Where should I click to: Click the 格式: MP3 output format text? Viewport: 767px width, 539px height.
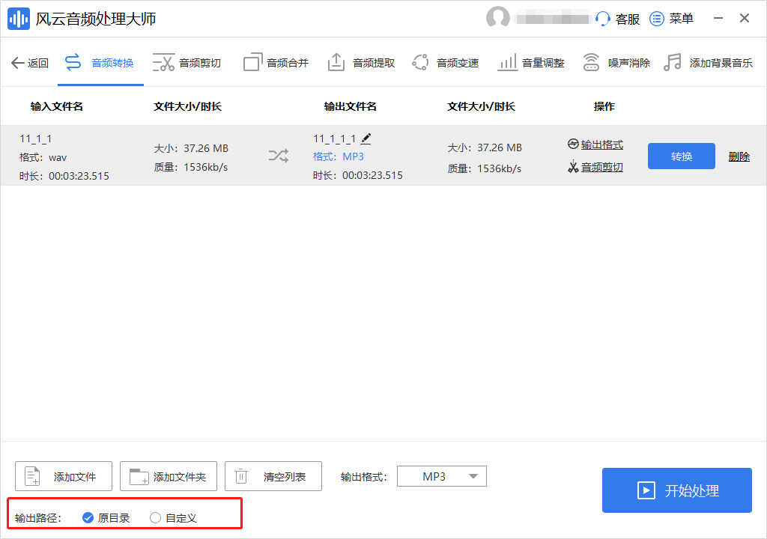338,156
